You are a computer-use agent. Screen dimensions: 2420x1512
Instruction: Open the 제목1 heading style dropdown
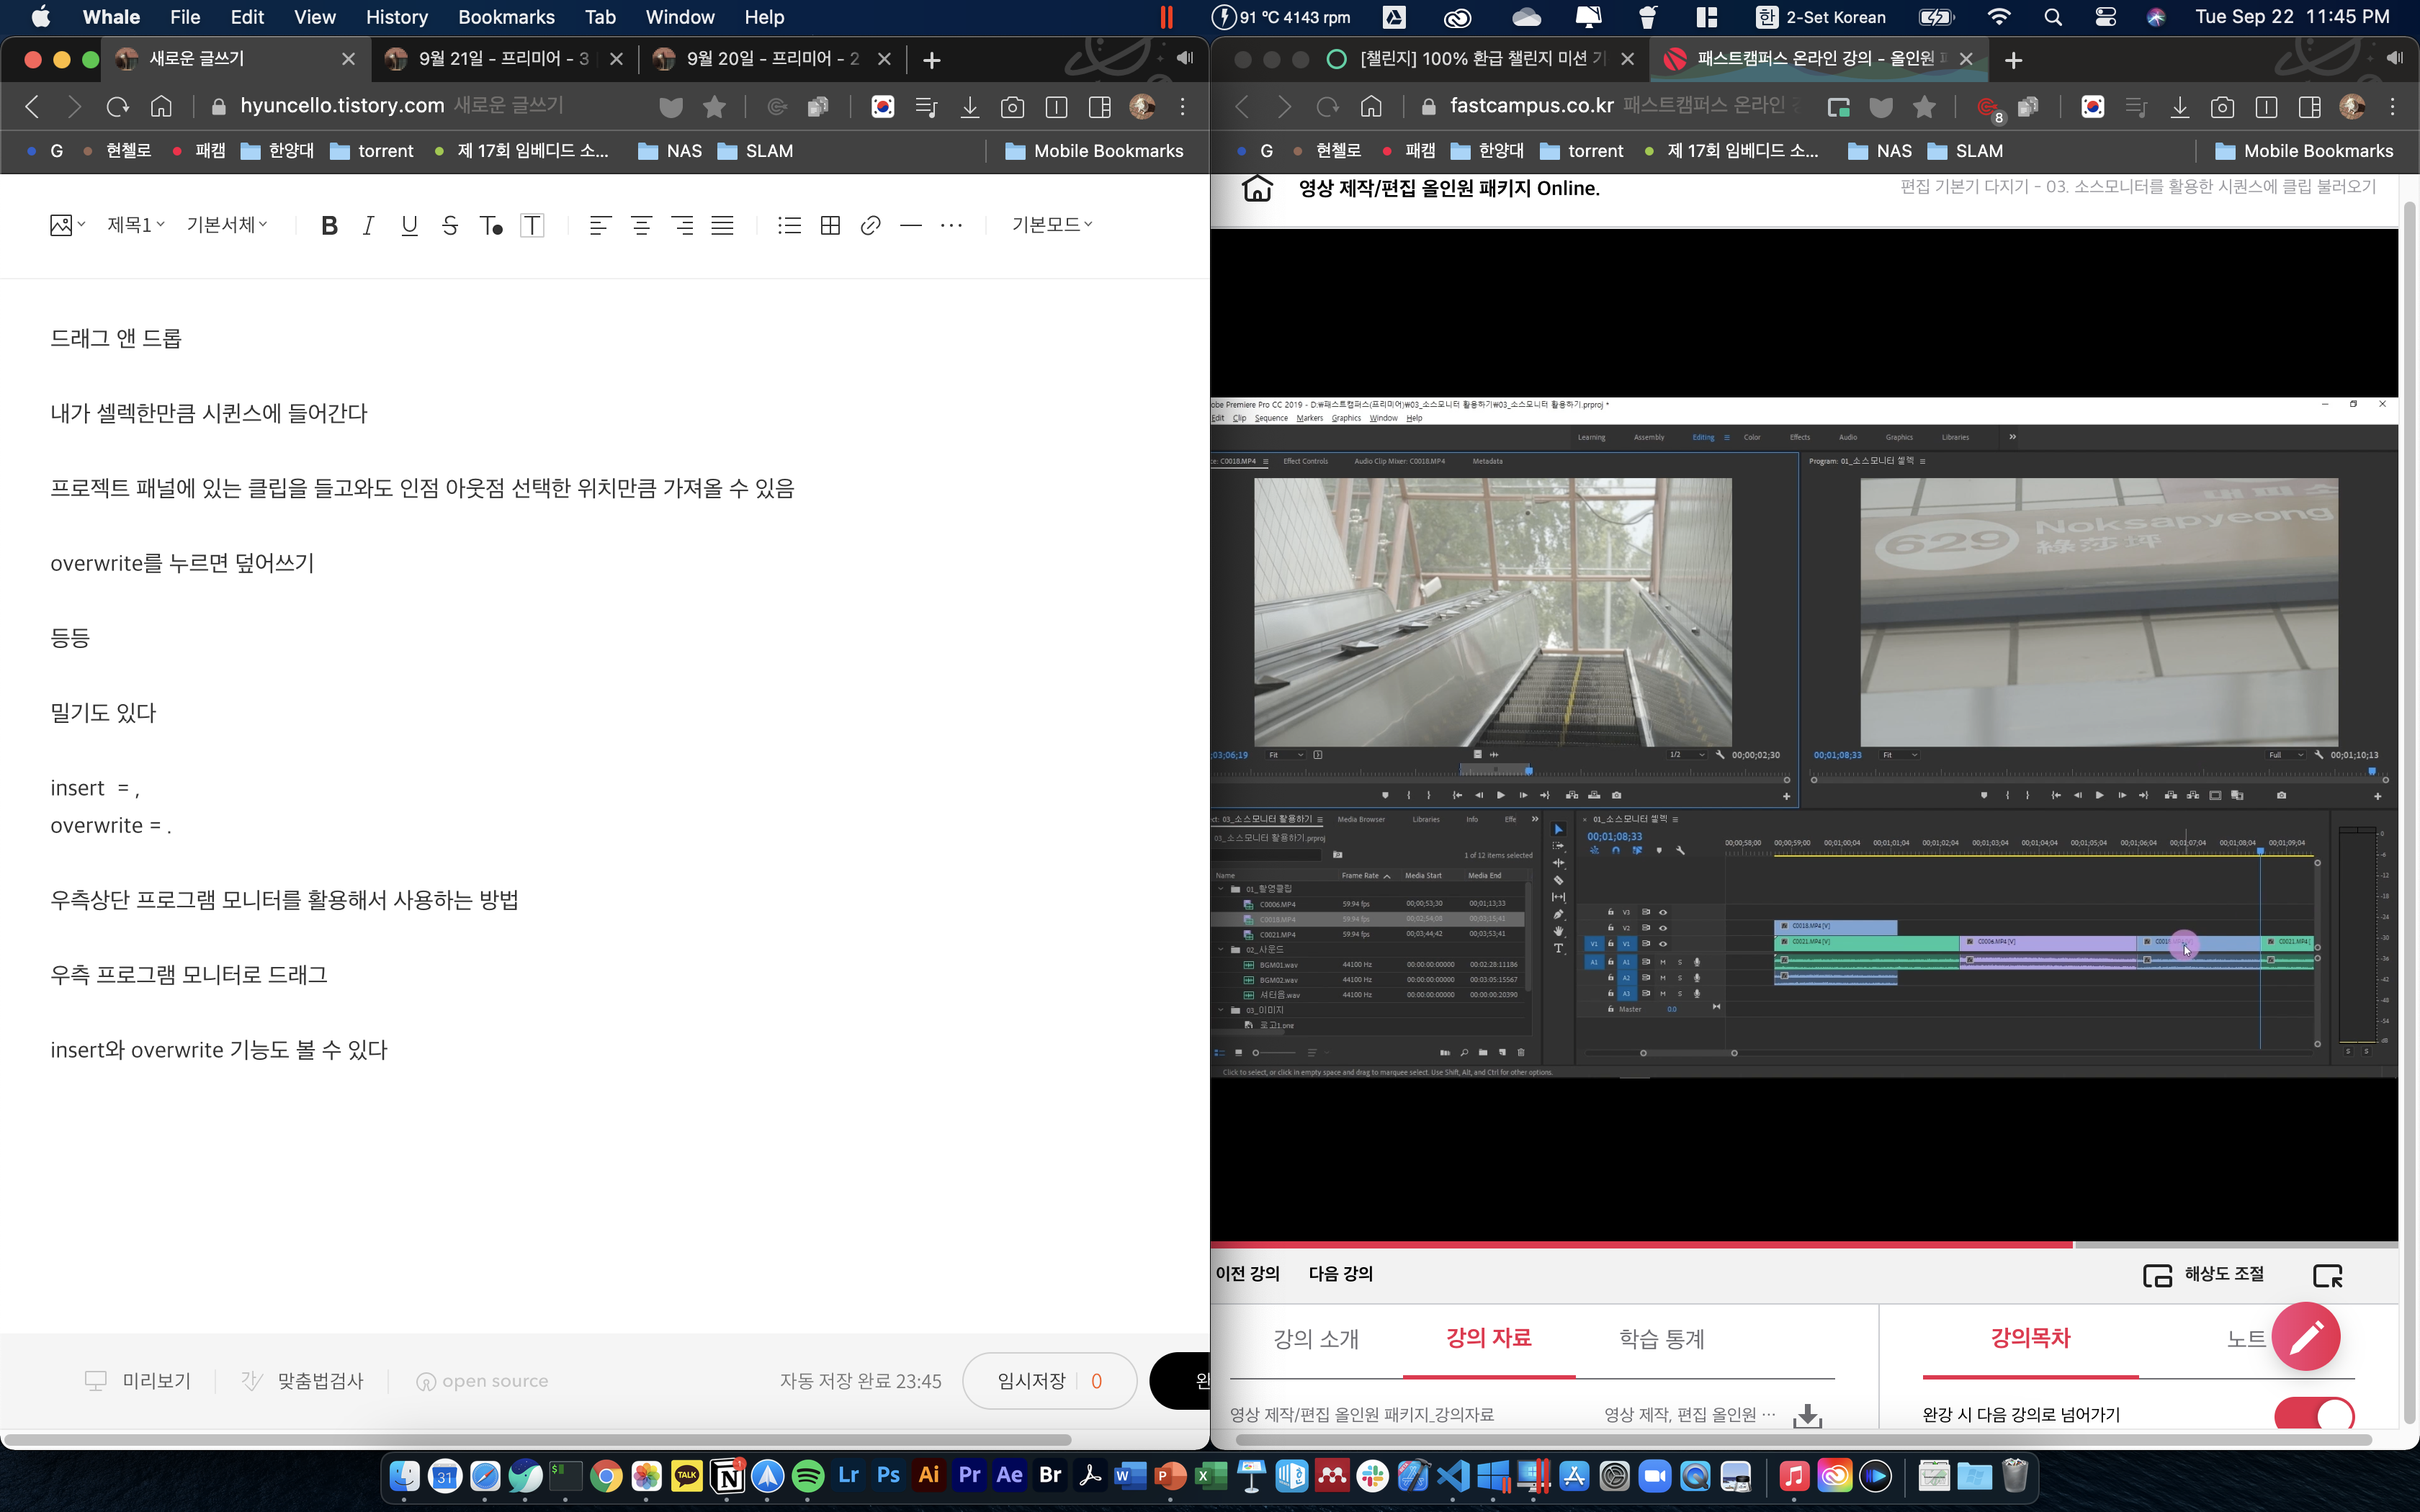(136, 225)
